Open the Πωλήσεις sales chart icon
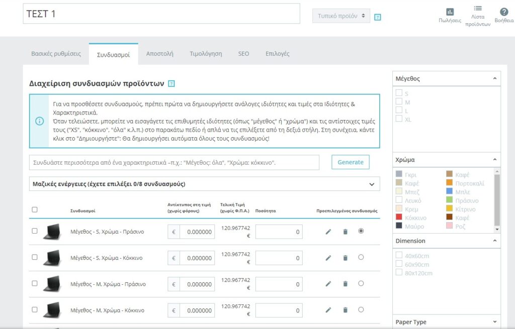Image resolution: width=515 pixels, height=329 pixels. coord(450,12)
